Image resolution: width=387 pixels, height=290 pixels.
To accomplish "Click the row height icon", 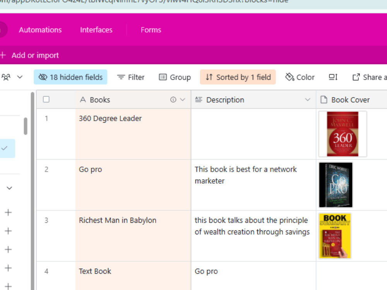I will (333, 77).
